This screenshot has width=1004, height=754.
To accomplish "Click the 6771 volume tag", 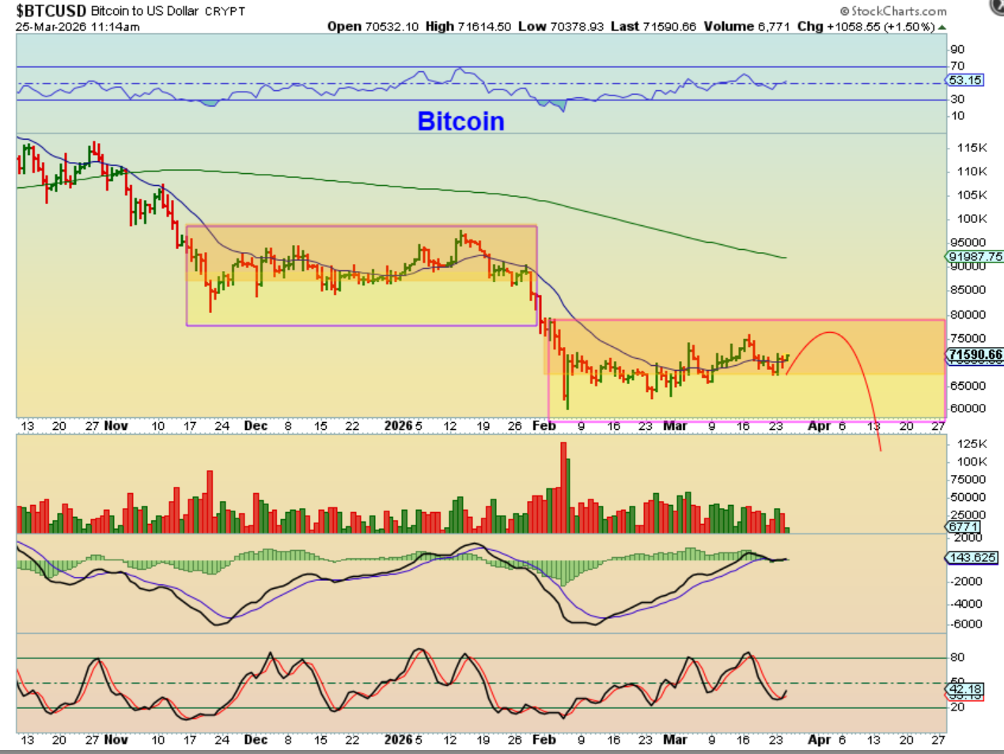I will coord(963,526).
